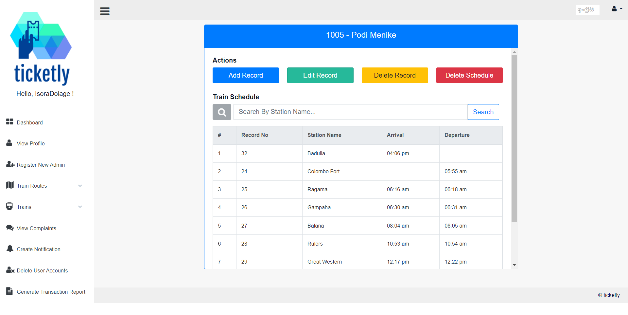Expand the Trains submenu chevron
Screen dimensions: 628x315
80,207
